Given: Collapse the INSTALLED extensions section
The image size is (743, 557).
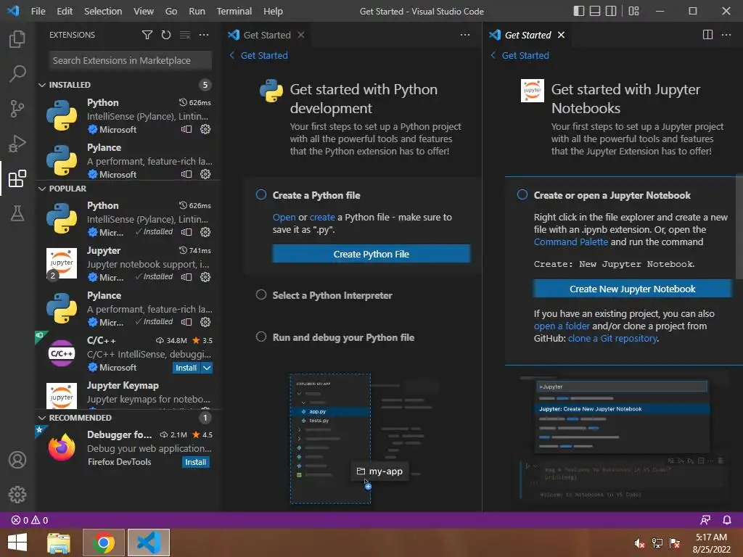Looking at the screenshot, I should coord(41,85).
